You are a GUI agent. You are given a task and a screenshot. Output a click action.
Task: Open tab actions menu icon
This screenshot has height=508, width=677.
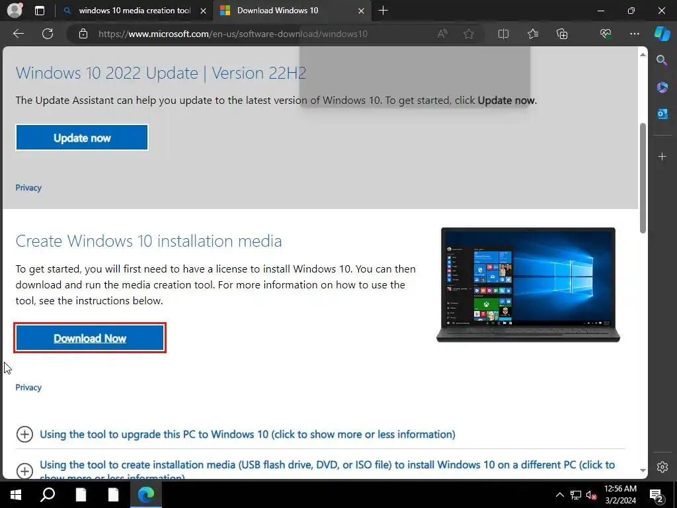[x=40, y=11]
